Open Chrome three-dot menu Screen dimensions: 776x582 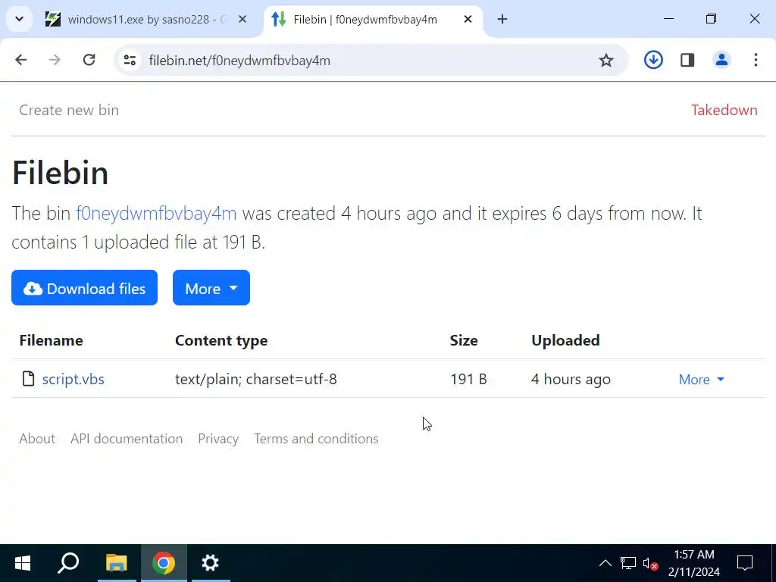(756, 61)
